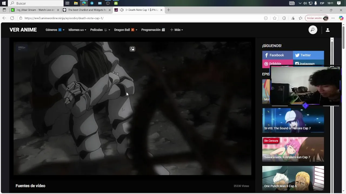Open Telegram from the taskbar

[92, 3]
